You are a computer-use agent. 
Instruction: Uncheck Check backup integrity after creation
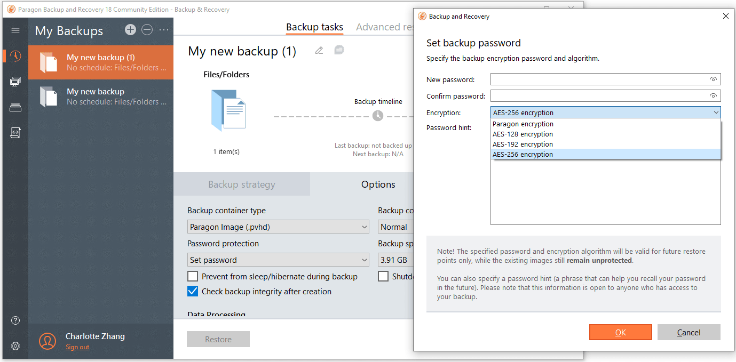pos(193,292)
